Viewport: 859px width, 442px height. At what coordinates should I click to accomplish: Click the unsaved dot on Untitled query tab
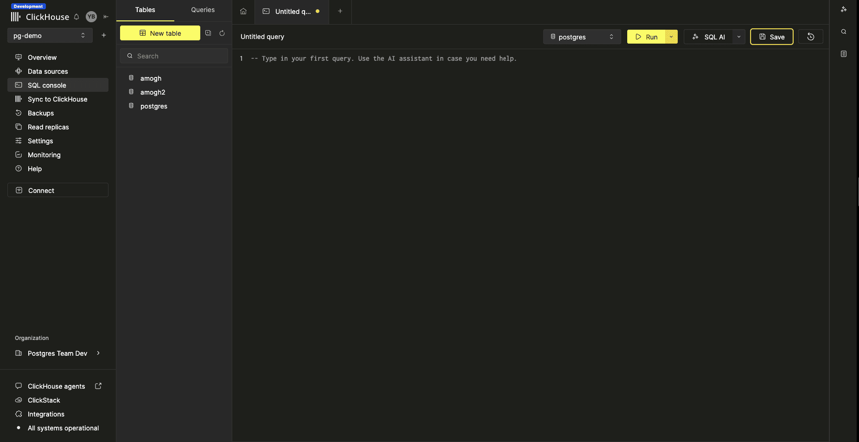pos(318,11)
